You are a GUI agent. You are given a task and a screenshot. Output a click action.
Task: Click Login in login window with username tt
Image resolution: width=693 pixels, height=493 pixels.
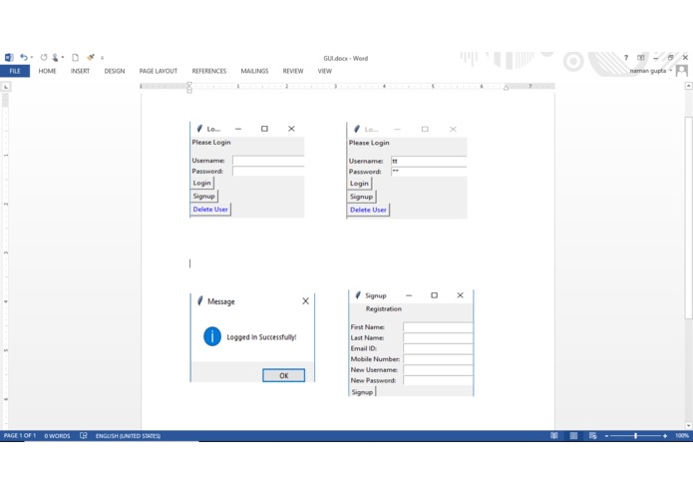pos(359,184)
